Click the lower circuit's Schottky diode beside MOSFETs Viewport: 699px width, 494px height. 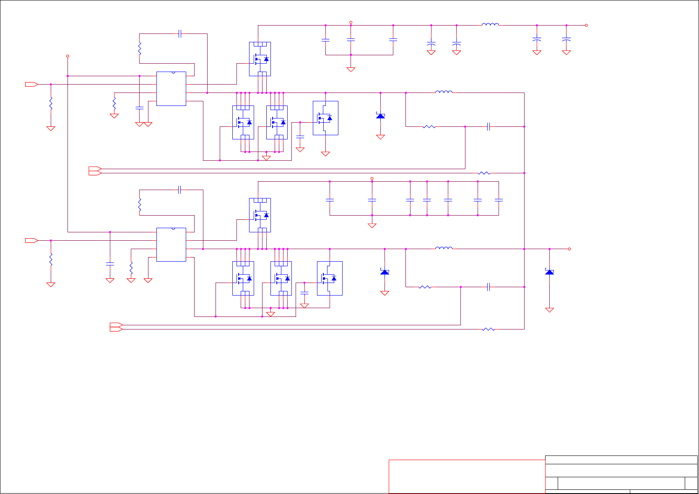point(385,272)
